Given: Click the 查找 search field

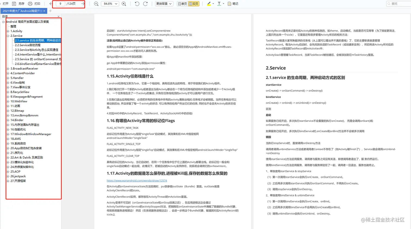Looking at the screenshot, I should [x=398, y=4].
